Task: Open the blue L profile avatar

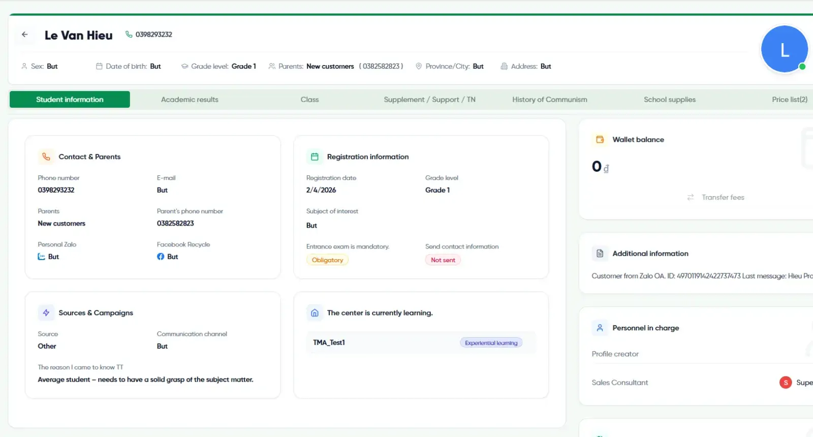Action: pos(784,49)
